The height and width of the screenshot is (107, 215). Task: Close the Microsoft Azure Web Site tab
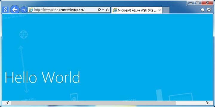[159, 10]
